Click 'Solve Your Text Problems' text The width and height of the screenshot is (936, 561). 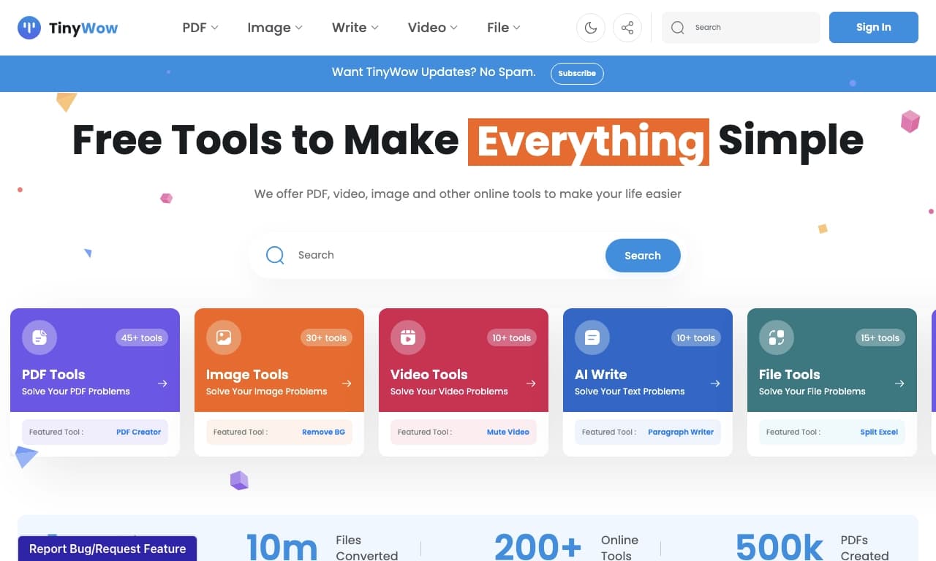point(630,392)
